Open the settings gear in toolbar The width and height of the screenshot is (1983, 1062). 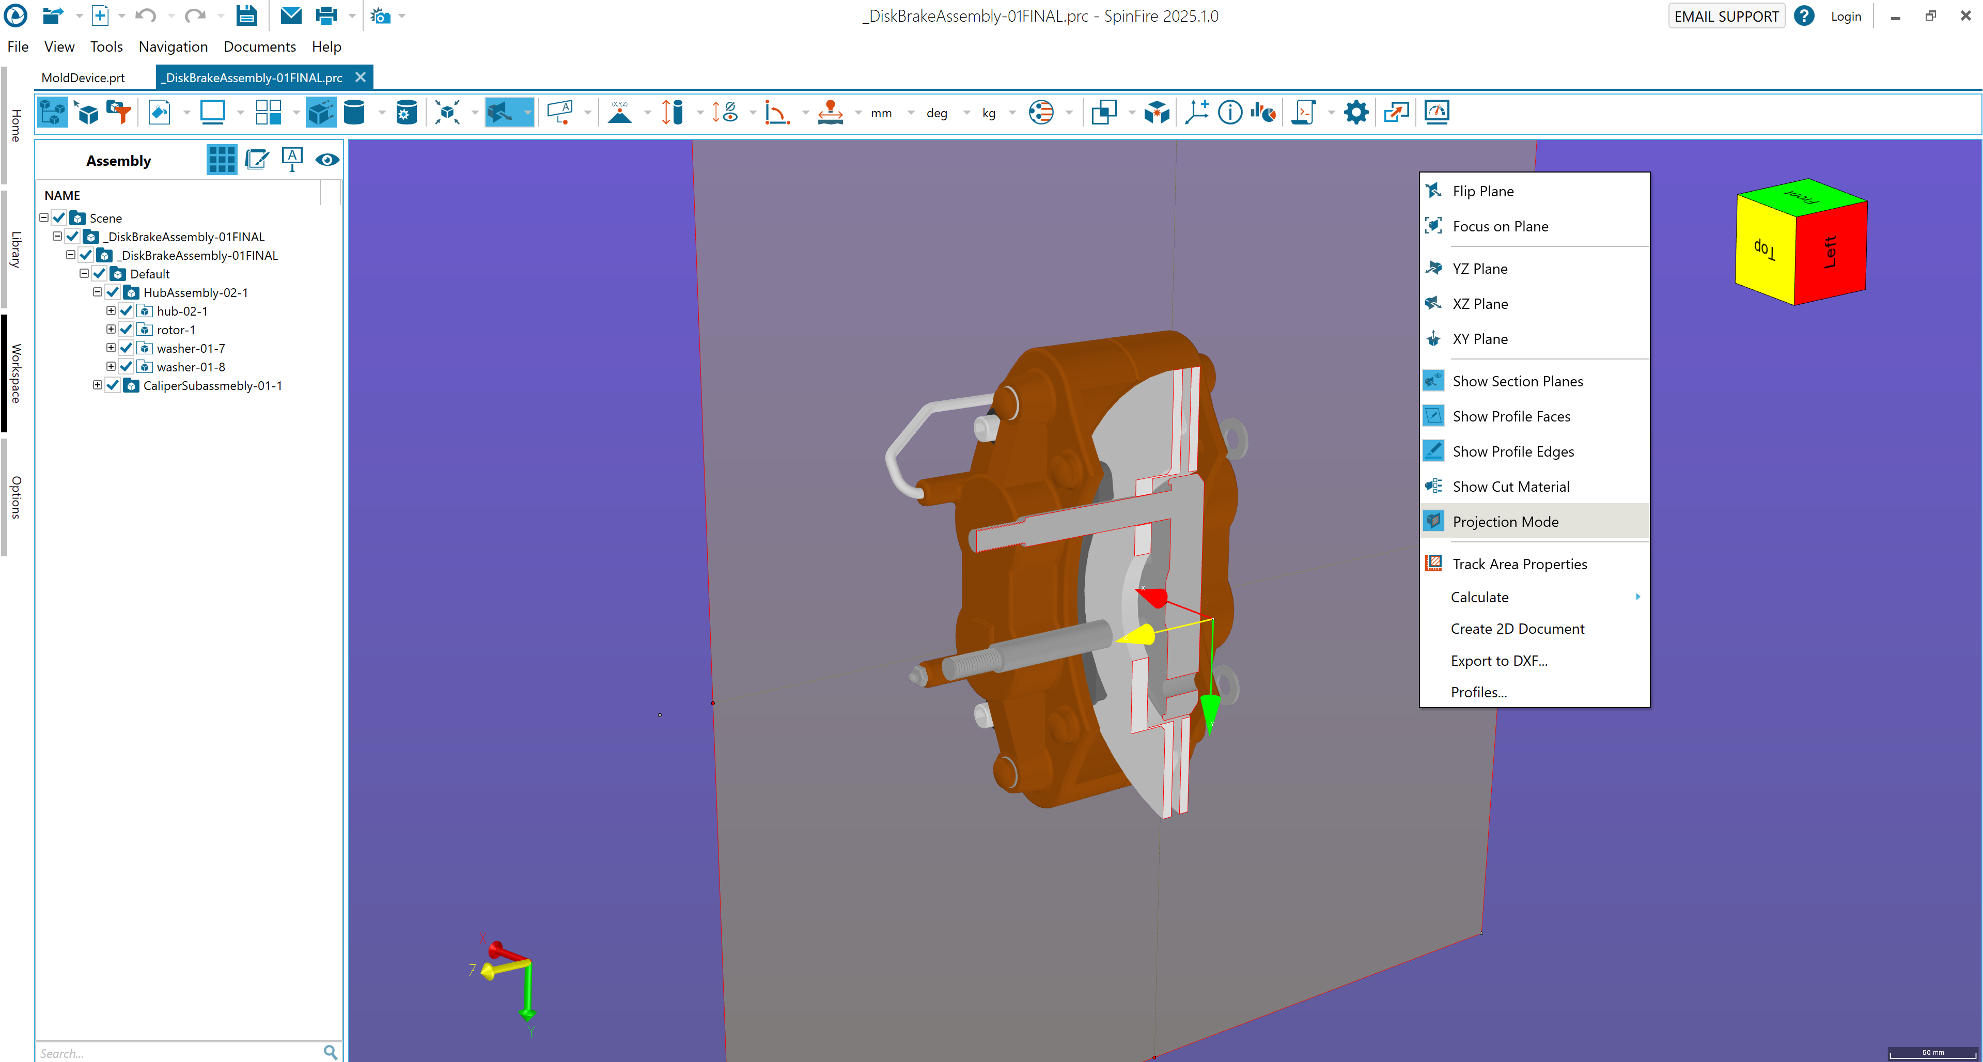1355,113
